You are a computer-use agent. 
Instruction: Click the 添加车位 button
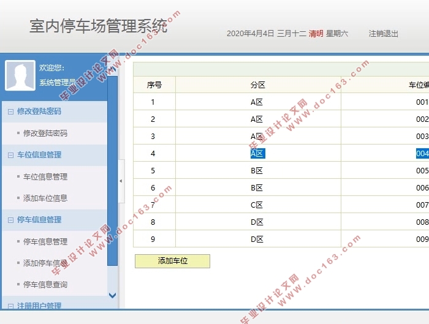(172, 261)
